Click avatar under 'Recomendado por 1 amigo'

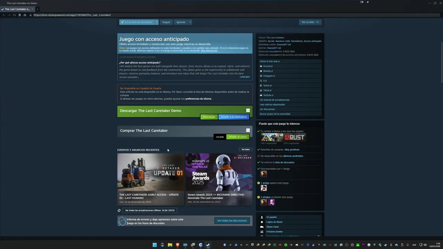(264, 174)
